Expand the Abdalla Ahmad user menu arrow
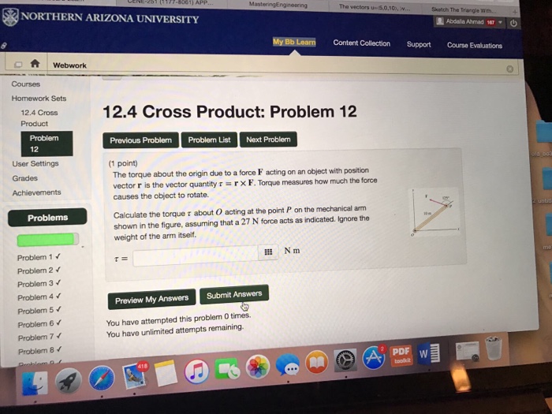Image resolution: width=552 pixels, height=414 pixels. point(500,23)
